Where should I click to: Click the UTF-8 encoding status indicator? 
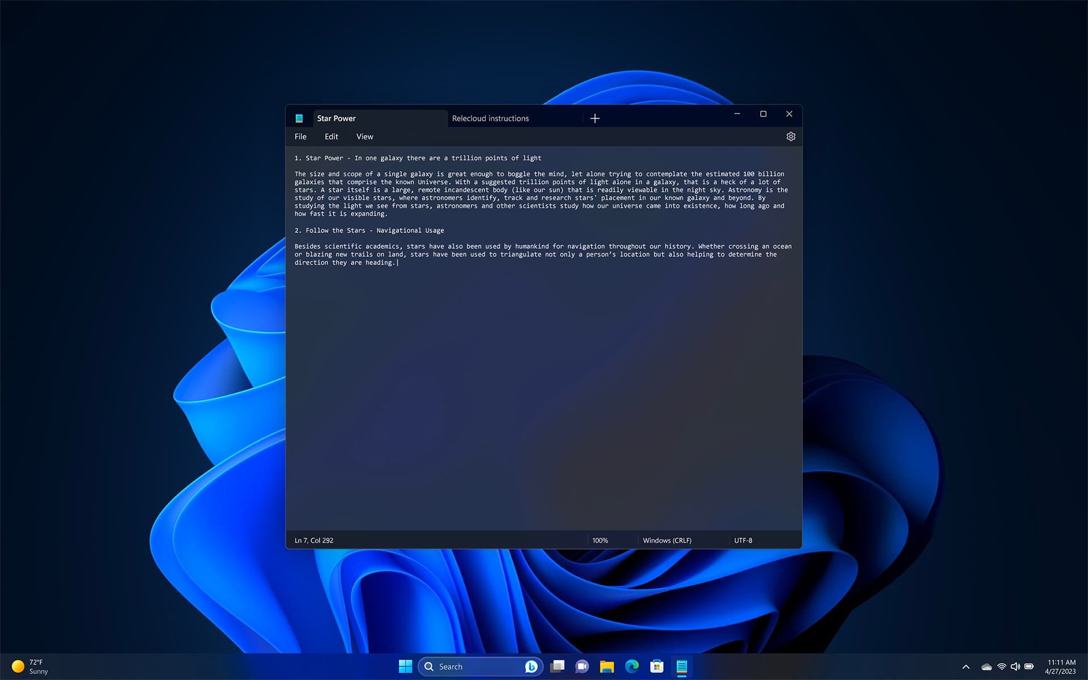pyautogui.click(x=742, y=540)
